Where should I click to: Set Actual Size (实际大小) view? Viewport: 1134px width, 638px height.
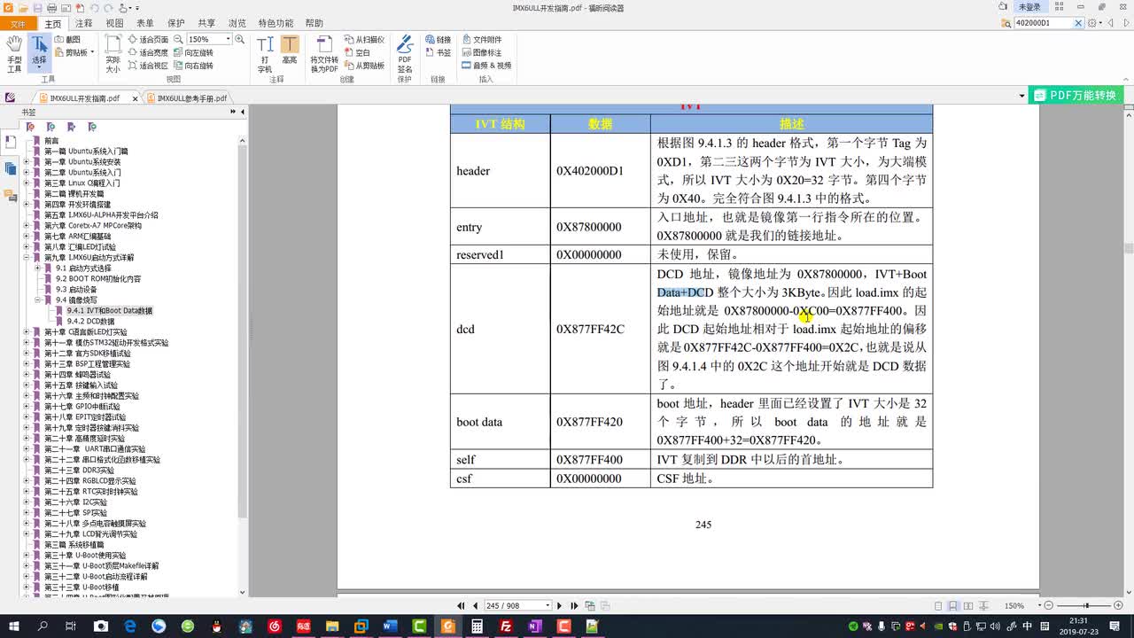pos(113,54)
